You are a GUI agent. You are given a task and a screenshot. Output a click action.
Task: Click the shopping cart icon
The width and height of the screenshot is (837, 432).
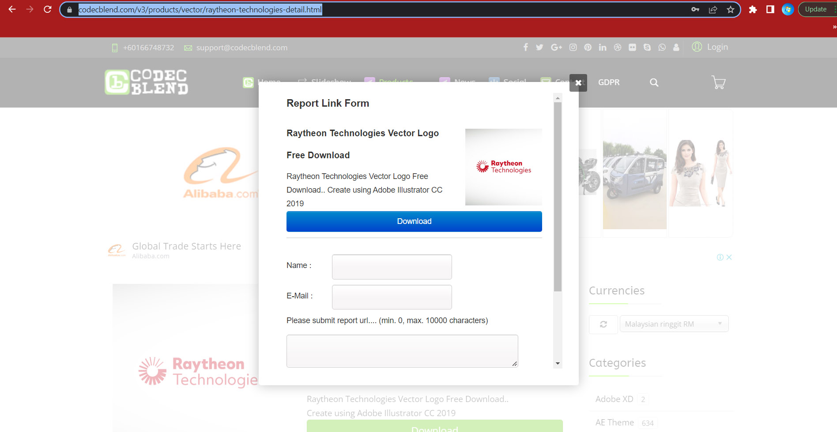pyautogui.click(x=718, y=82)
